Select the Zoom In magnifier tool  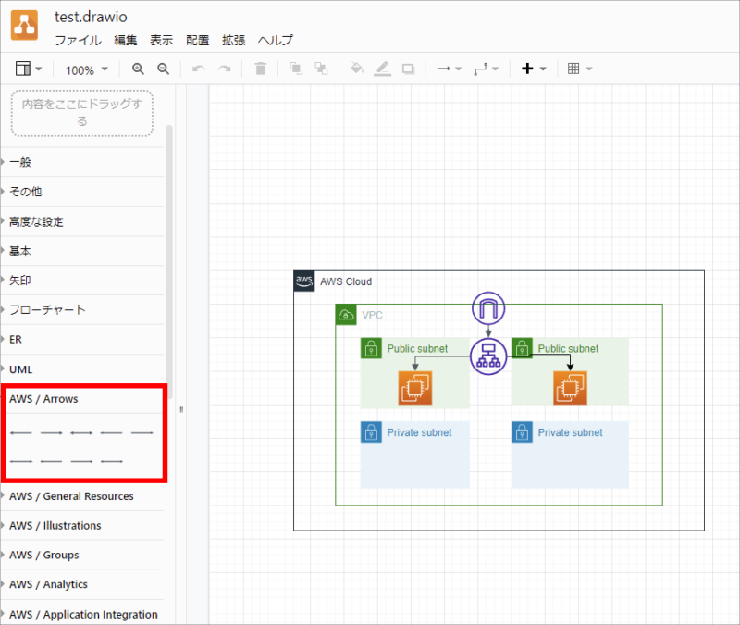[138, 69]
